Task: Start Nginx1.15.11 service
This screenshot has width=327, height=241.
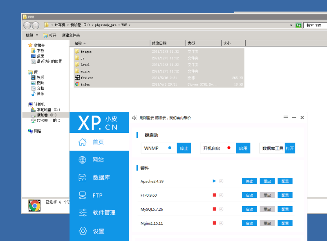Action: pos(249,223)
